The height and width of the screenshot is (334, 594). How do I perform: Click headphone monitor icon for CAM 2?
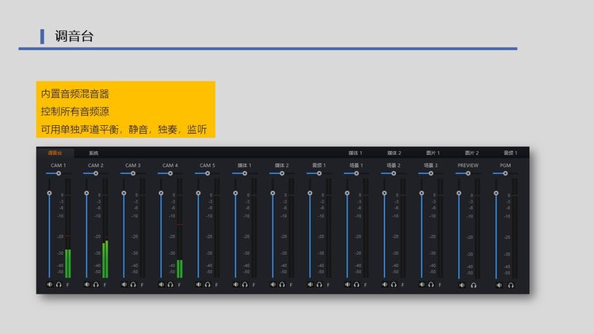click(x=96, y=284)
